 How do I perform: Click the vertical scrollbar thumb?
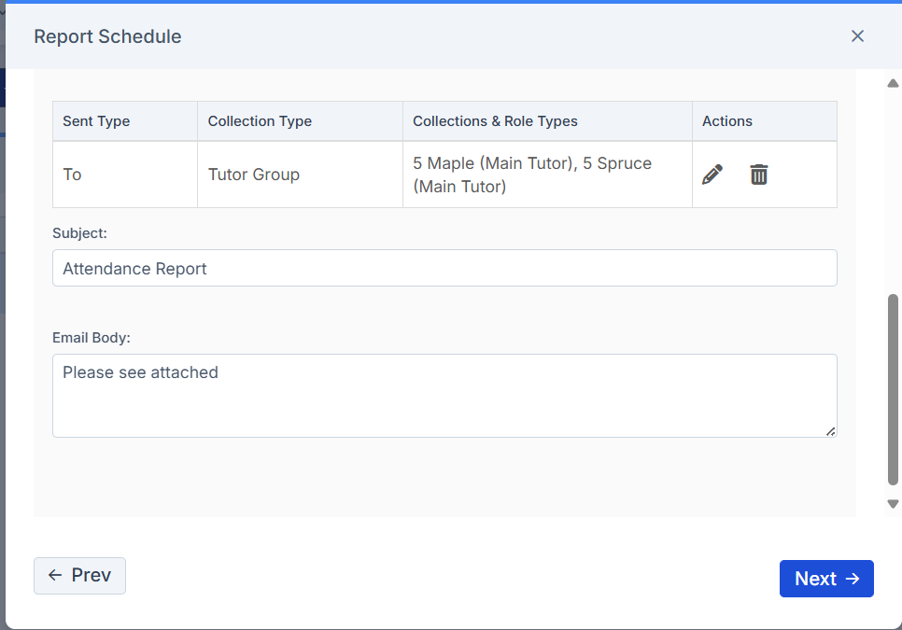[x=893, y=390]
